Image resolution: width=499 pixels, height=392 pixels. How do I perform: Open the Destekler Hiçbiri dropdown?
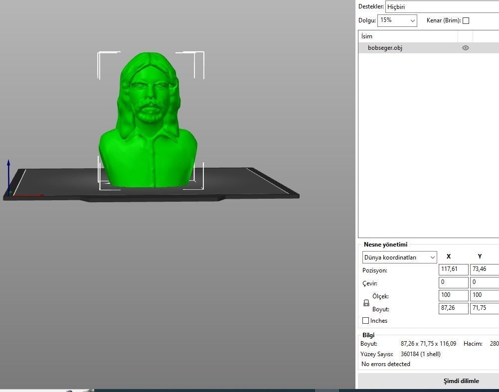[442, 6]
